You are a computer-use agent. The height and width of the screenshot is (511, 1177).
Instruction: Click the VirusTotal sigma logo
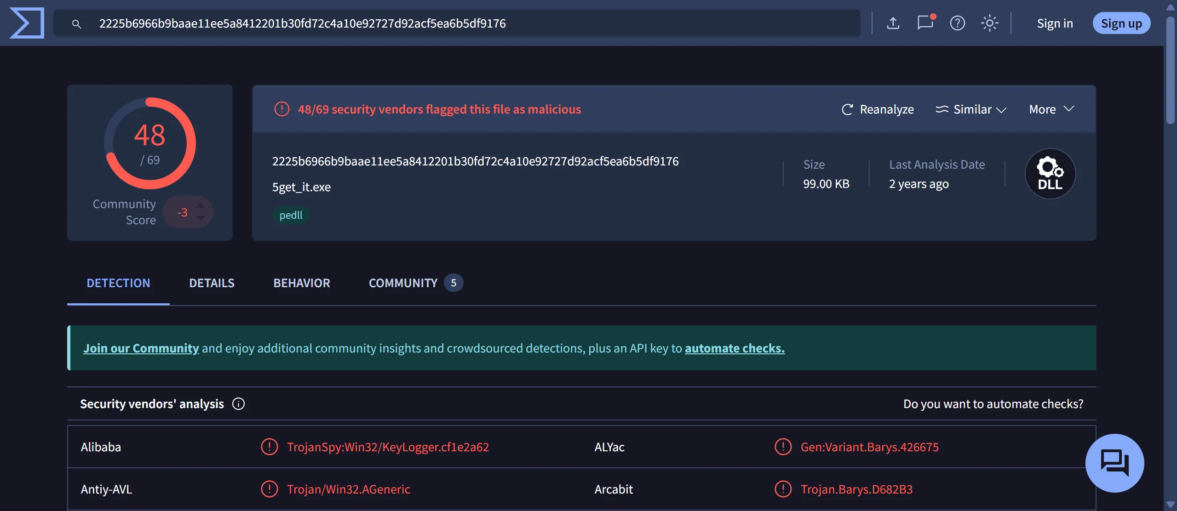(27, 23)
